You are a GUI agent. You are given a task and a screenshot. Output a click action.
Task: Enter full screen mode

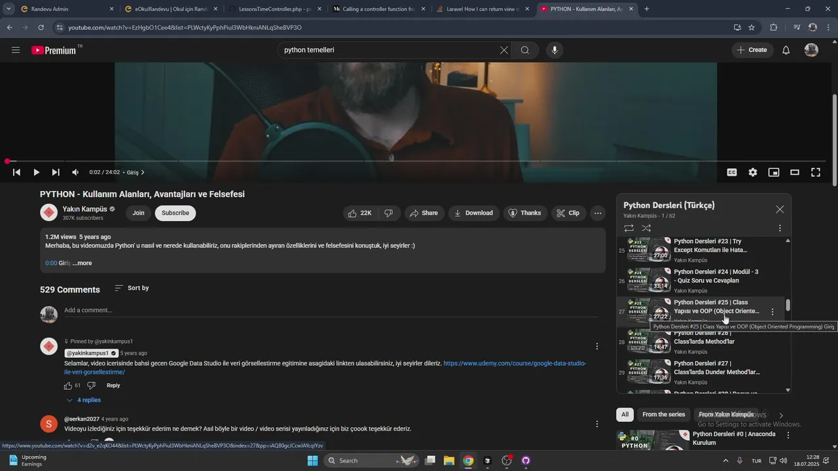tap(816, 172)
